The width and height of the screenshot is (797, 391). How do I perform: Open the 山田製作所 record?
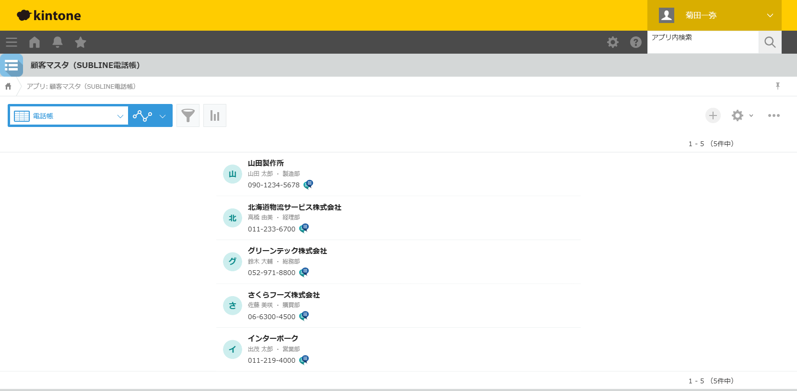266,163
